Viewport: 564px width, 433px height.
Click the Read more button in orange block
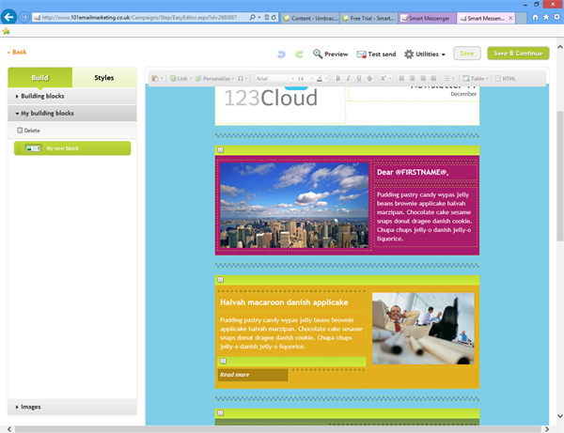click(253, 375)
